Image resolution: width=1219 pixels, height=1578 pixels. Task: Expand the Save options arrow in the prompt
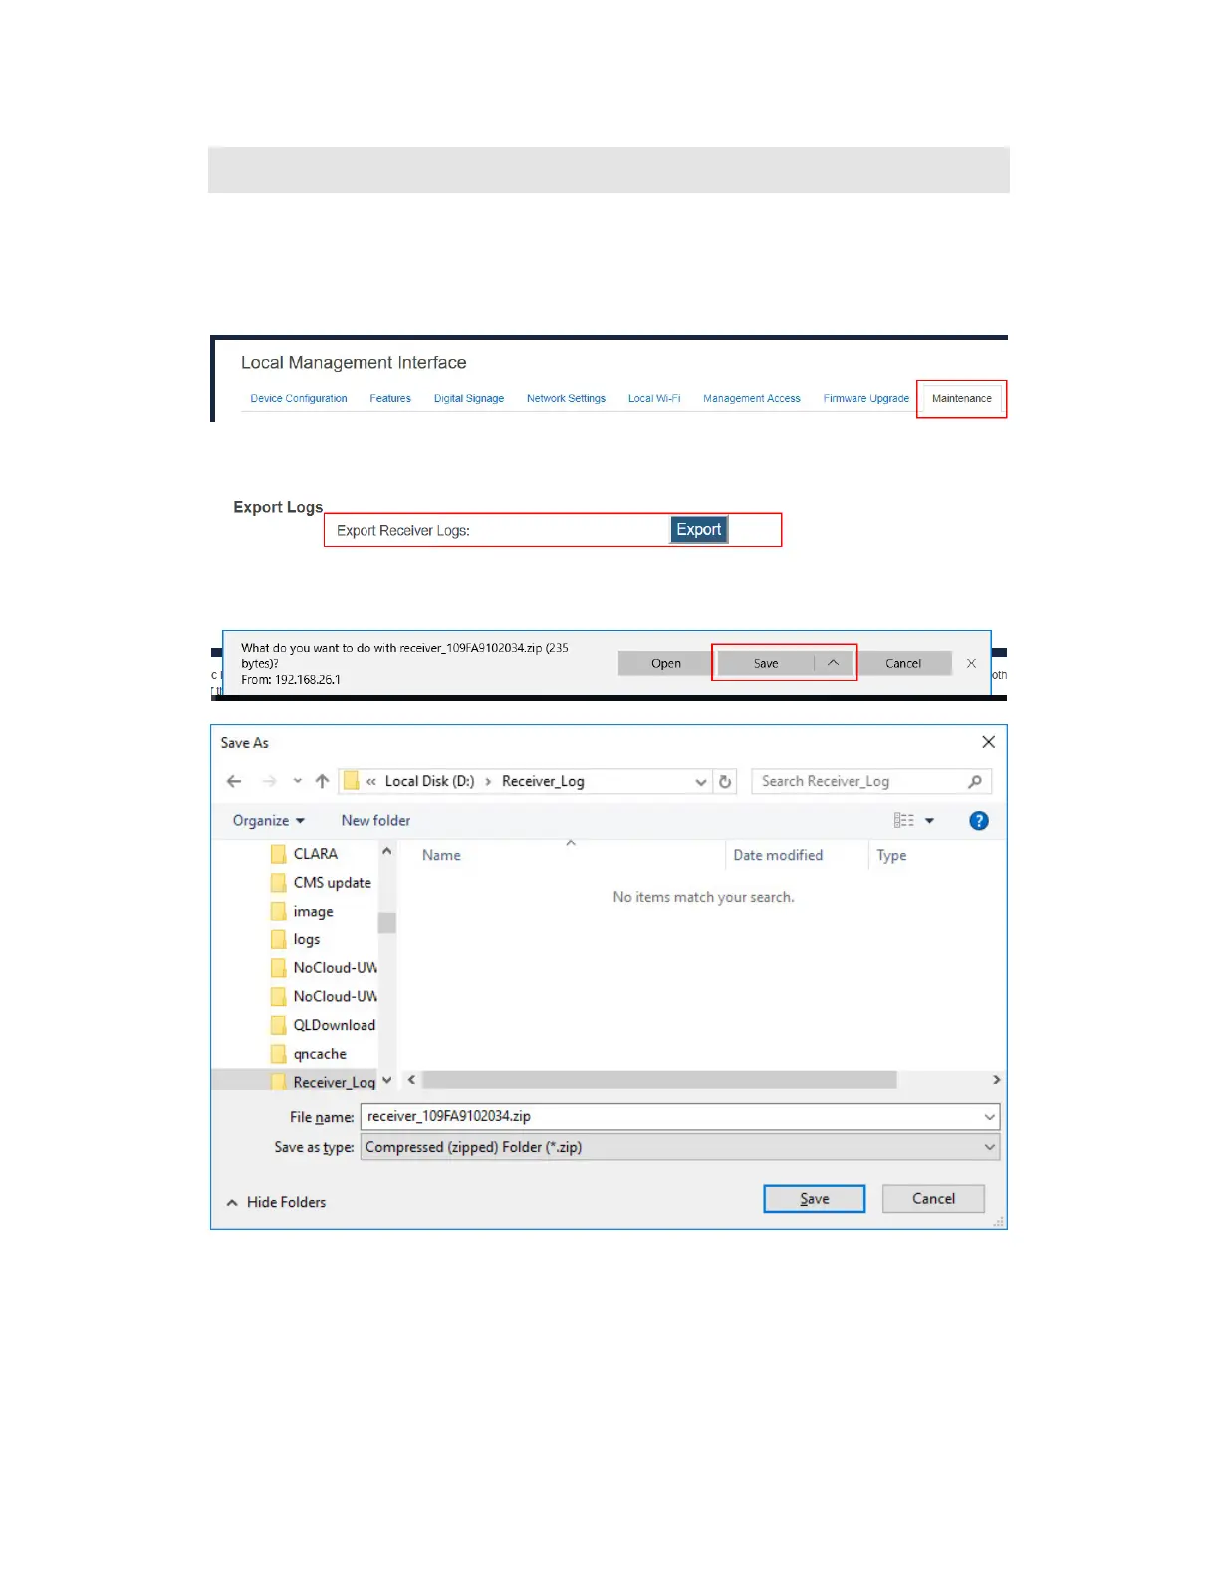(834, 663)
